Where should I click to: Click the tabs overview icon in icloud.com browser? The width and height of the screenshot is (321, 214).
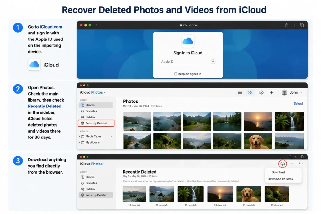coord(302,25)
